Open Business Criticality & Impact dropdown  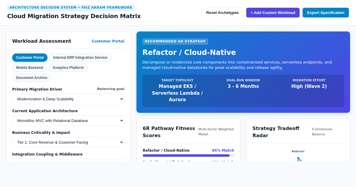68,142
